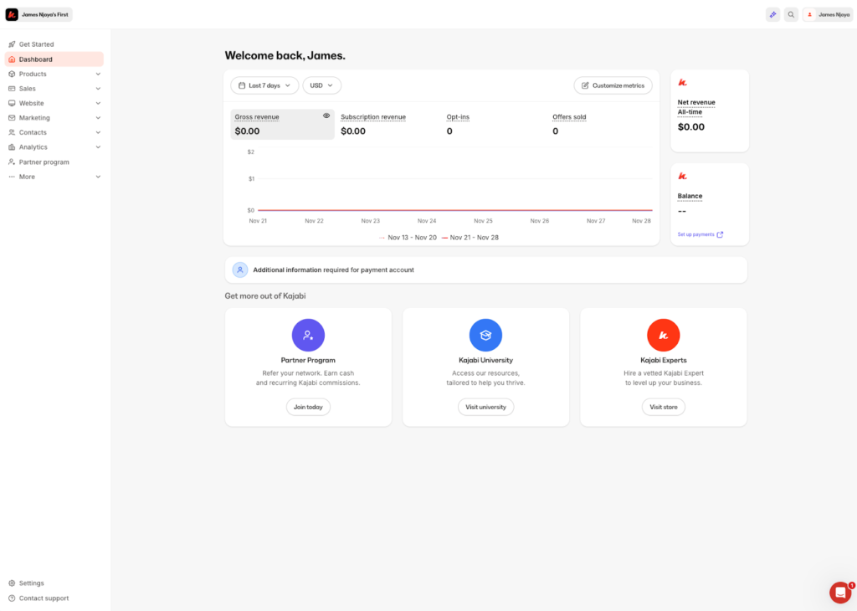Click the search icon in the header
The height and width of the screenshot is (611, 857).
pyautogui.click(x=790, y=14)
